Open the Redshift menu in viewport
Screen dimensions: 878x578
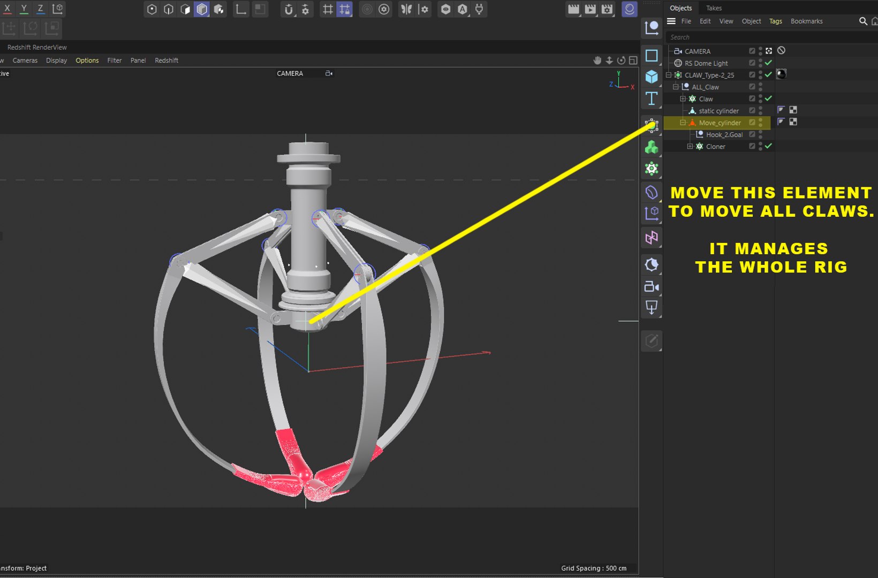tap(166, 60)
